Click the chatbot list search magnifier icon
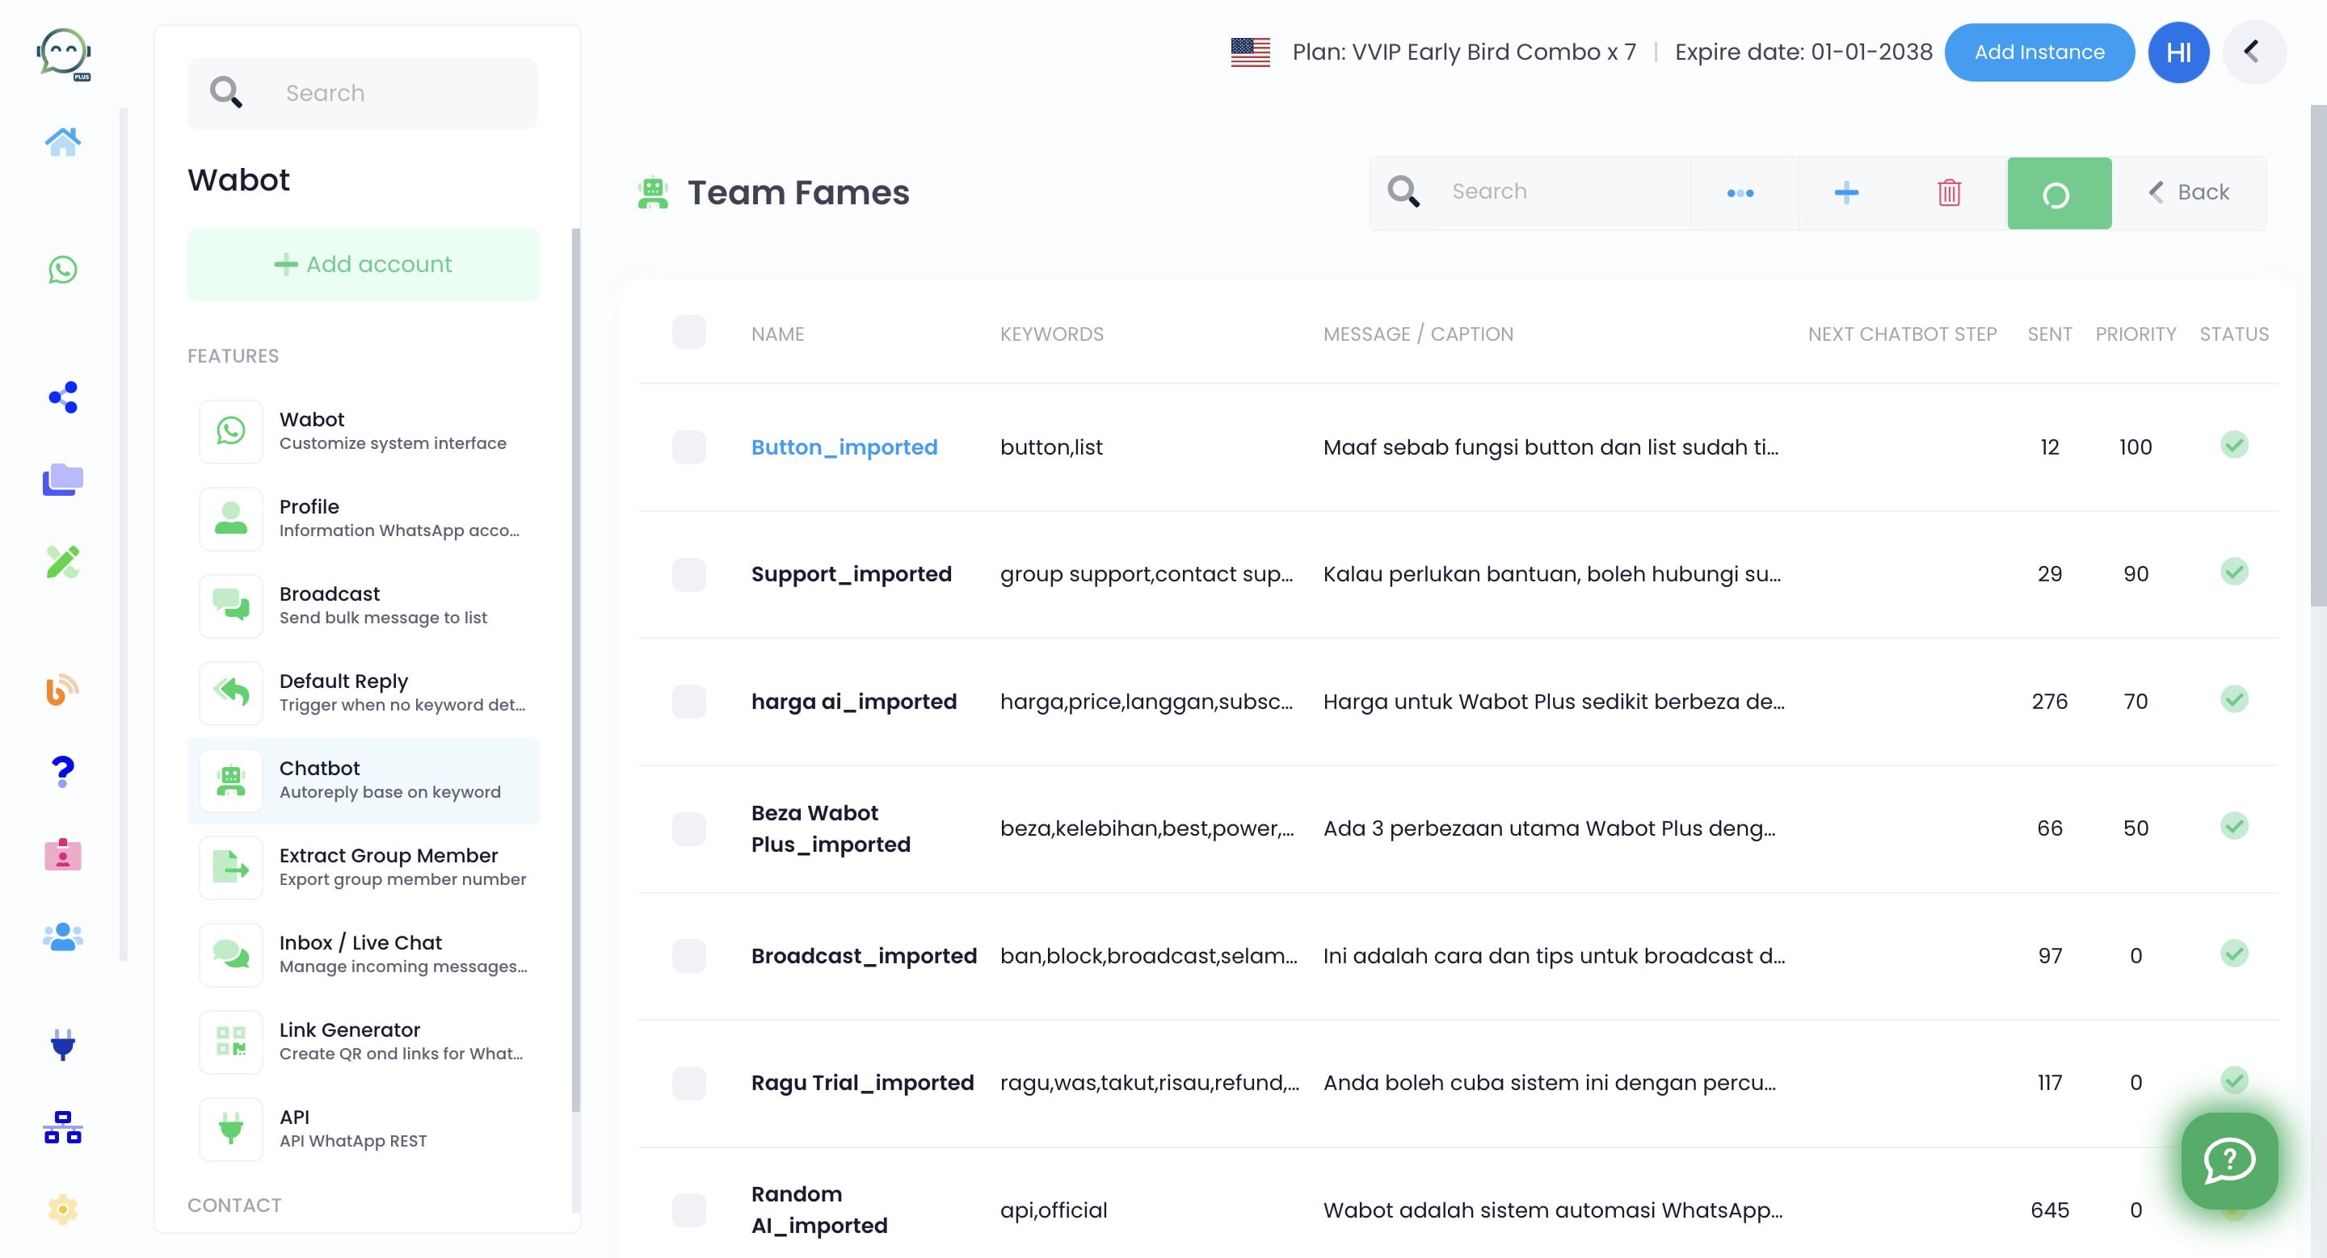Image resolution: width=2327 pixels, height=1258 pixels. [1403, 191]
